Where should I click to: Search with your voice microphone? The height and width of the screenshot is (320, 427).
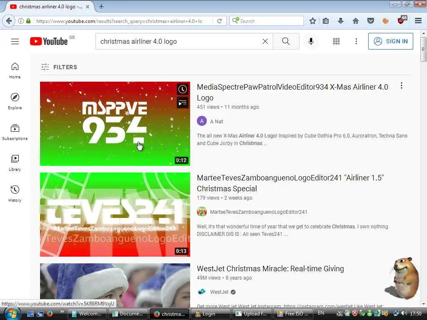[311, 41]
